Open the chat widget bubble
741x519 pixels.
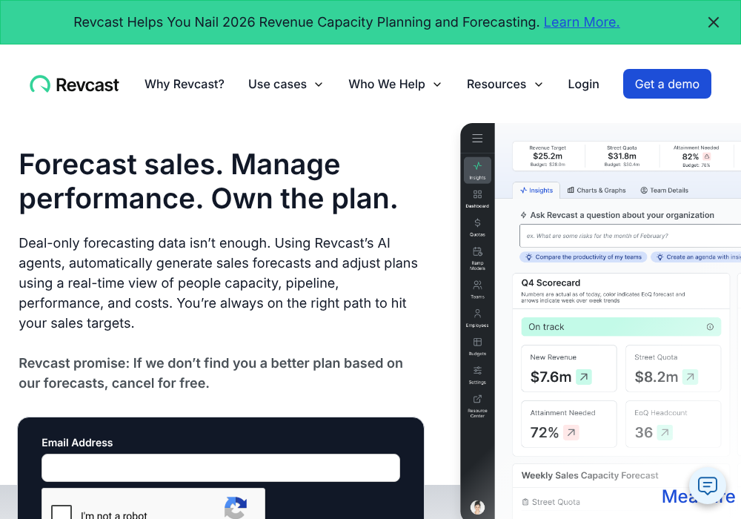707,486
